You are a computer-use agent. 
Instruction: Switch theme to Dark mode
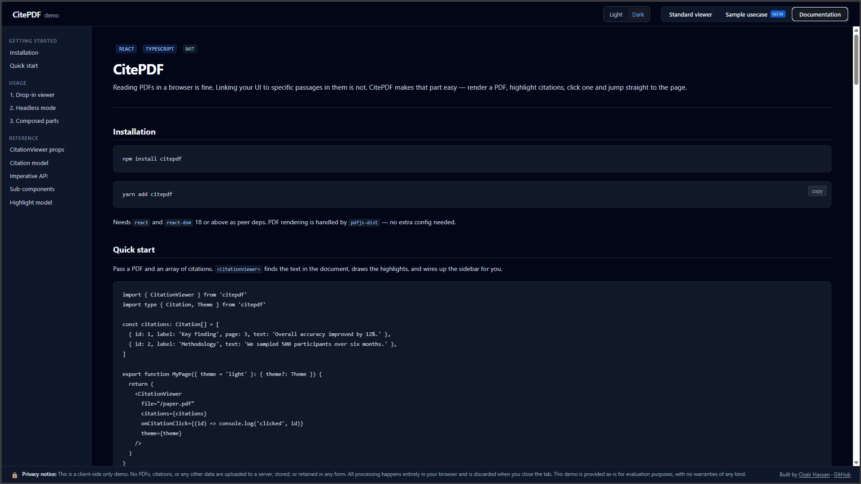click(x=638, y=15)
